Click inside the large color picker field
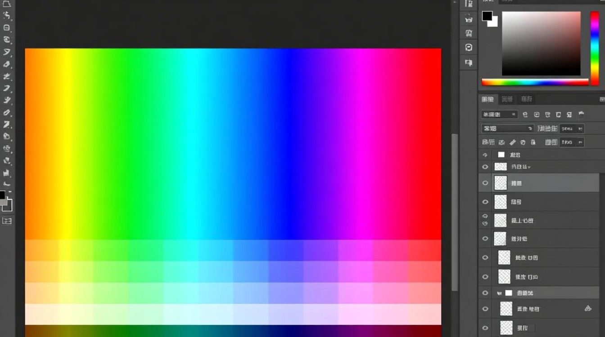This screenshot has width=605, height=337. pos(541,44)
